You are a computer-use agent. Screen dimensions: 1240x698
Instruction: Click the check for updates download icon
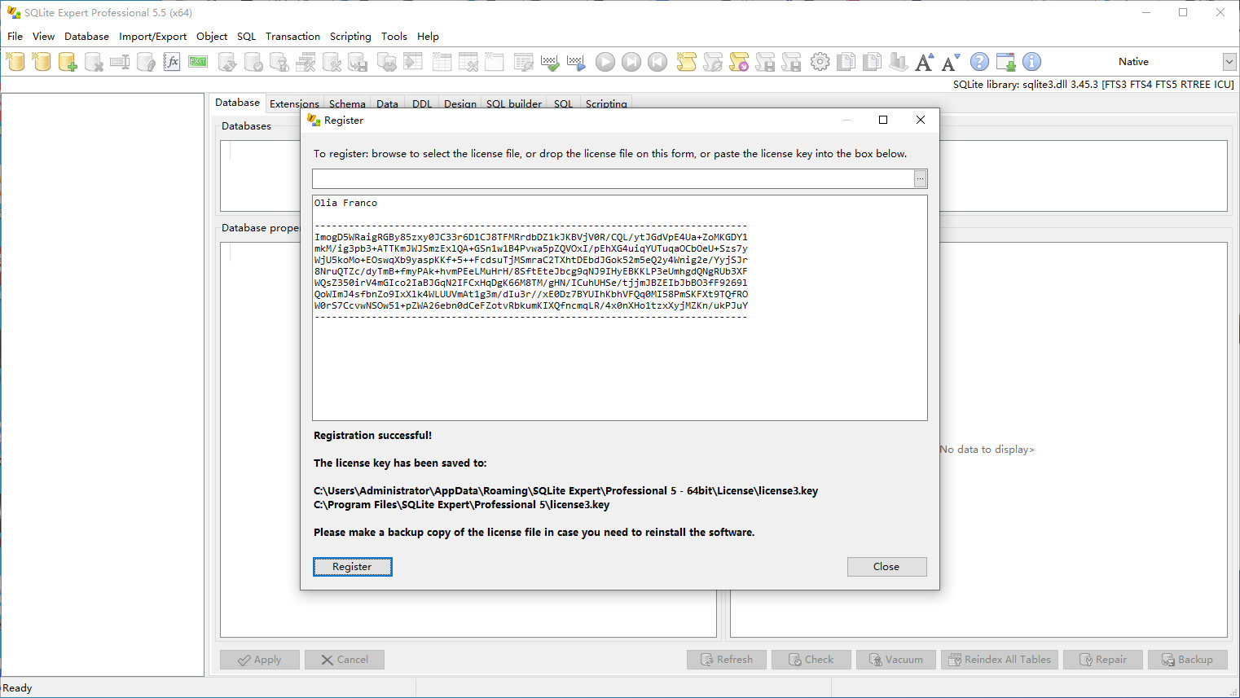click(1006, 62)
